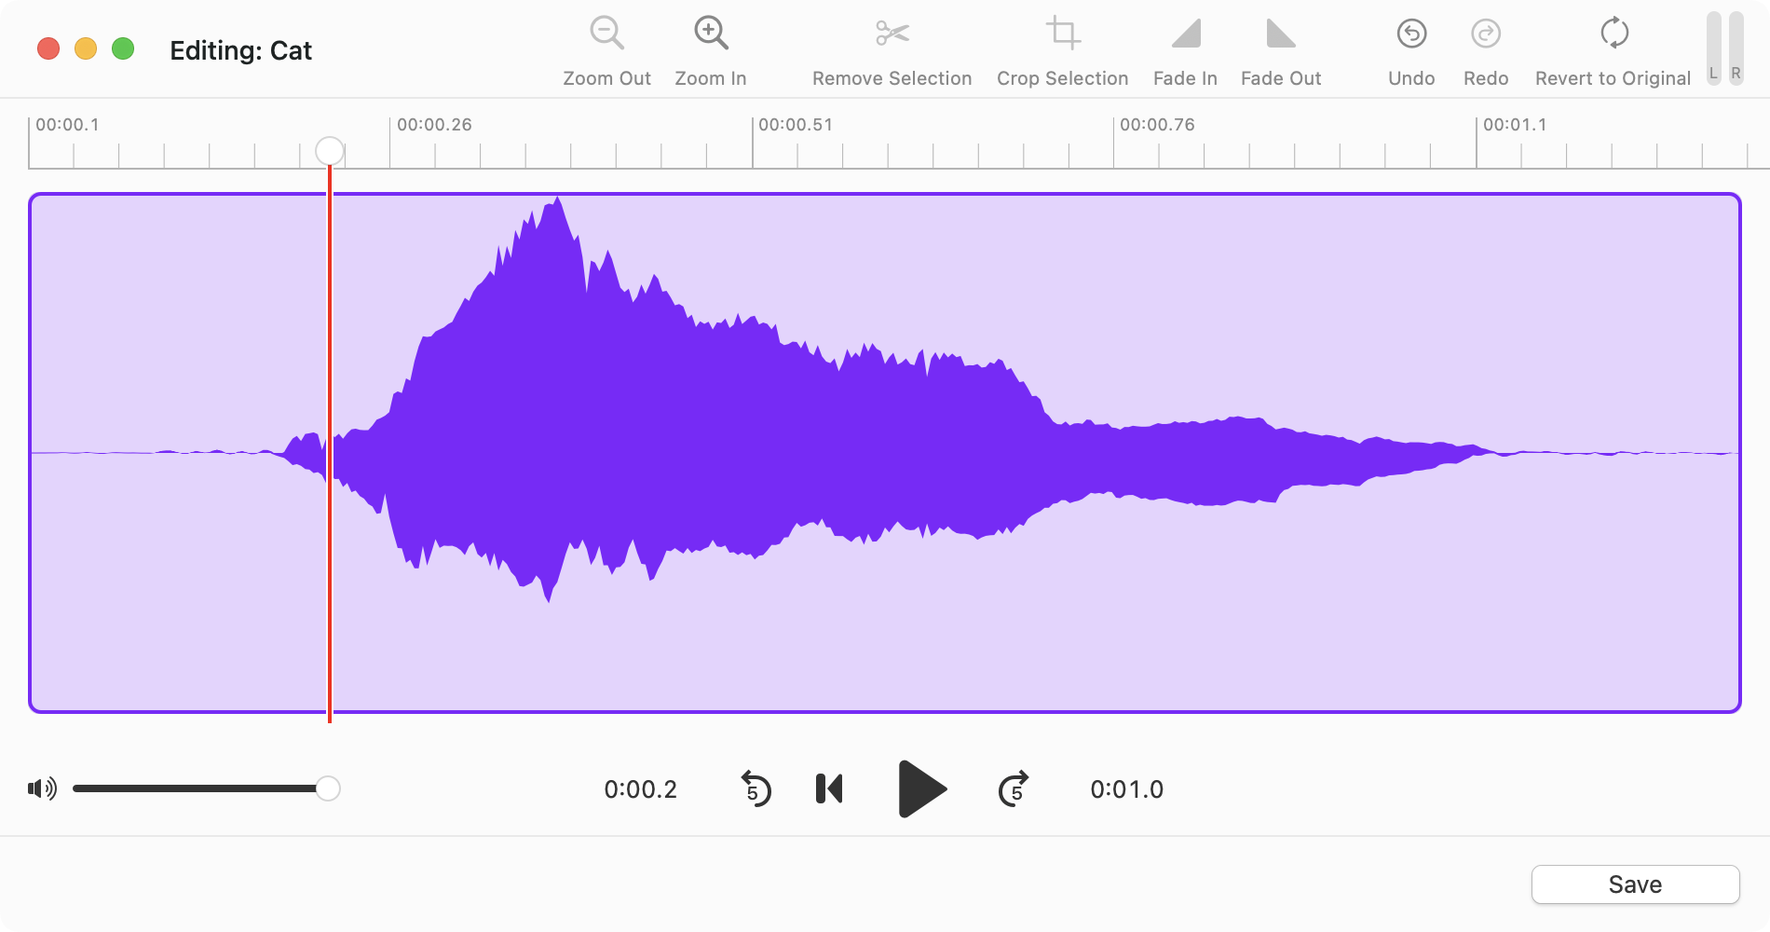The image size is (1770, 932).
Task: Click the Zoom Out magnifier icon
Action: click(606, 34)
